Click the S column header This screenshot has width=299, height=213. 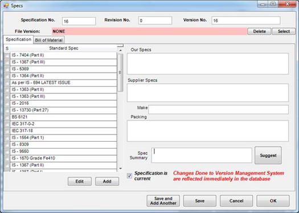[x=7, y=48]
